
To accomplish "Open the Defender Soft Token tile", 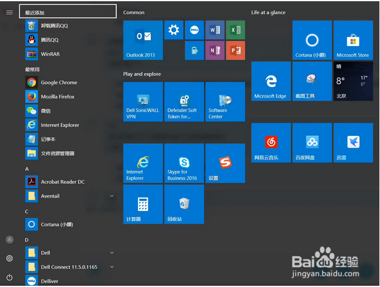I will [184, 102].
